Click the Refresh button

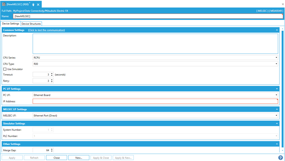(x=34, y=158)
